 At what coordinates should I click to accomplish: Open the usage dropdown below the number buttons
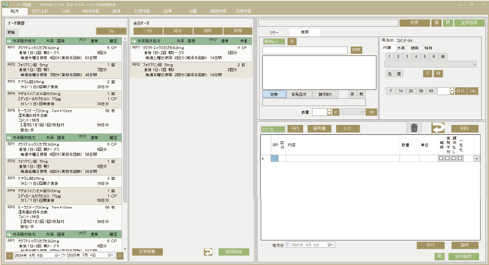click(x=431, y=64)
